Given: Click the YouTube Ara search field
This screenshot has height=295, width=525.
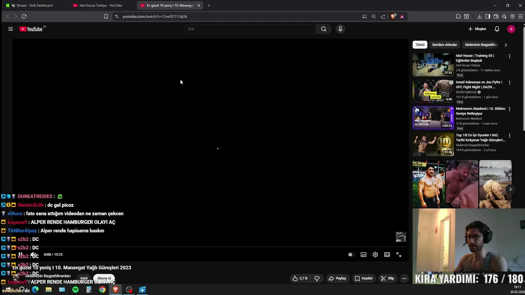Looking at the screenshot, I should tap(250, 29).
